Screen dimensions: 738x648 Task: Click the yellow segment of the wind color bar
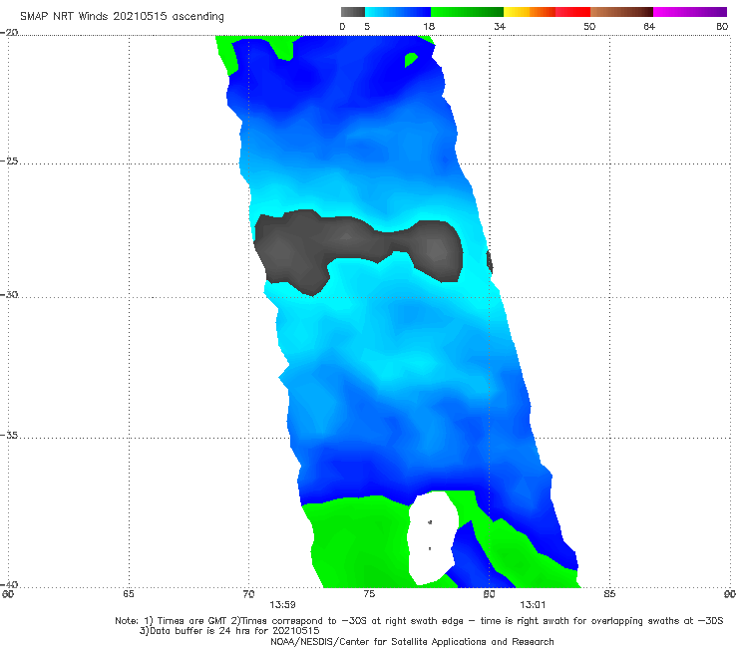517,12
